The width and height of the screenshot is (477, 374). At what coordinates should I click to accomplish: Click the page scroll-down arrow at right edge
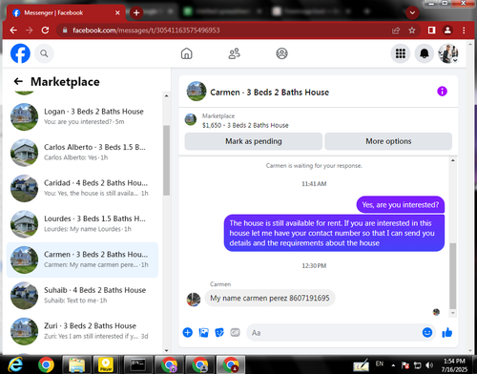coord(471,350)
